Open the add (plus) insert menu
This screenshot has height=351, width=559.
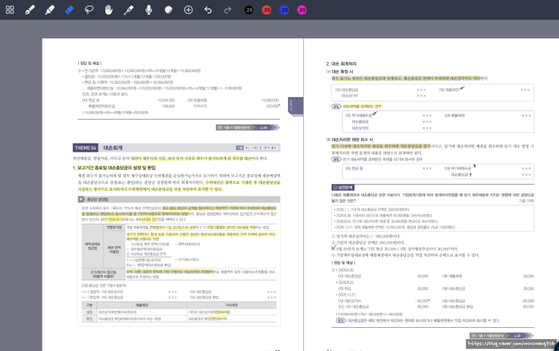click(188, 10)
